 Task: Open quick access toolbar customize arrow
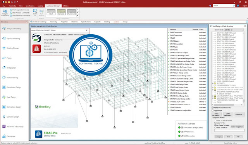[x=17, y=2]
